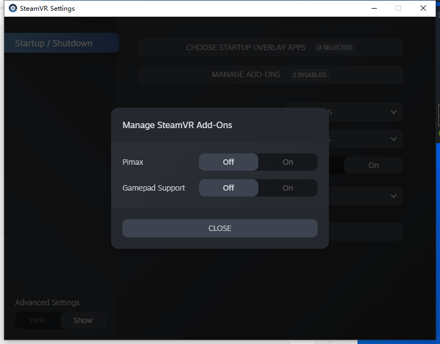Image resolution: width=440 pixels, height=344 pixels.
Task: Set Gamepad Support to Off
Action: coord(229,188)
